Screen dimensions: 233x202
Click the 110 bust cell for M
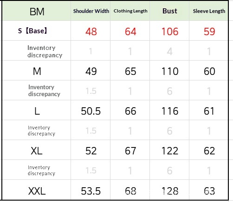170,71
